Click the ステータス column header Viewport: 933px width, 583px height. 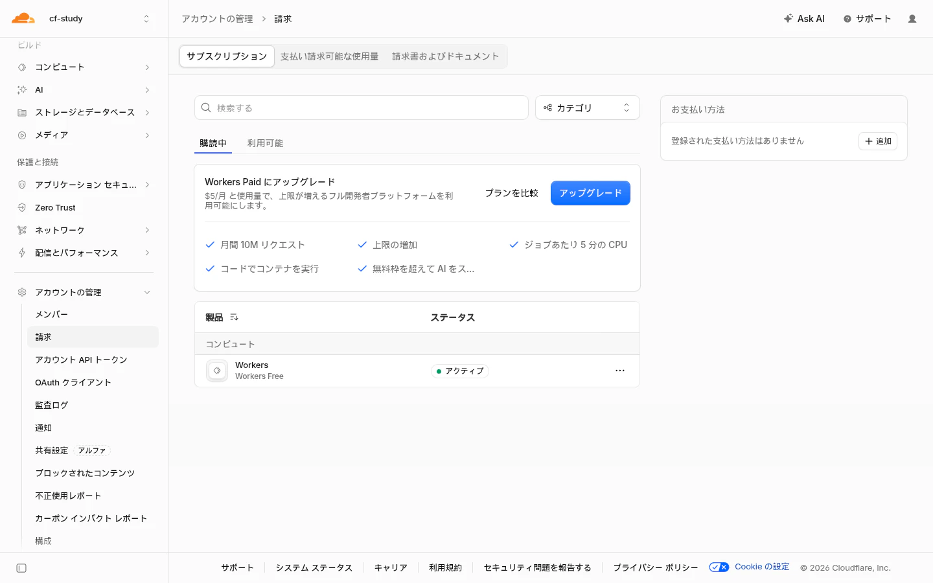(453, 317)
